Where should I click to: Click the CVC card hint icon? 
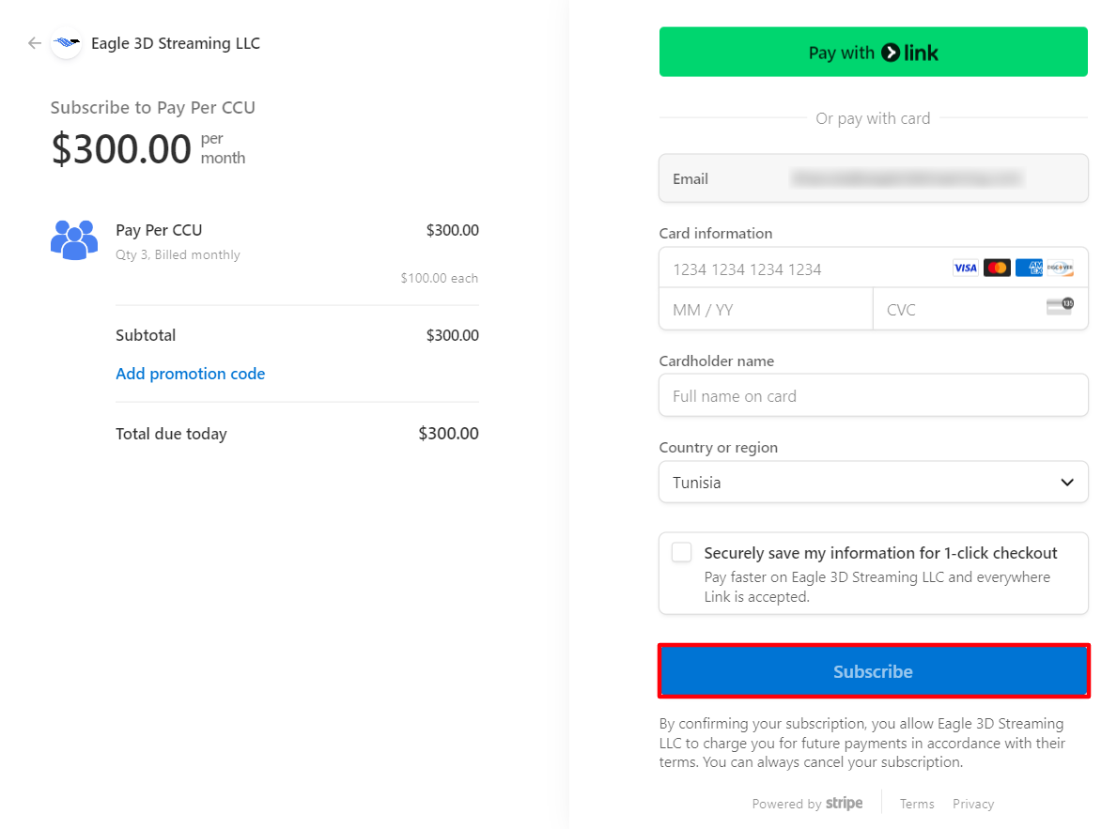pos(1060,307)
